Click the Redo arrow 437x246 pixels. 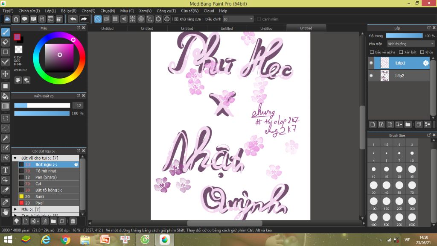[84, 19]
